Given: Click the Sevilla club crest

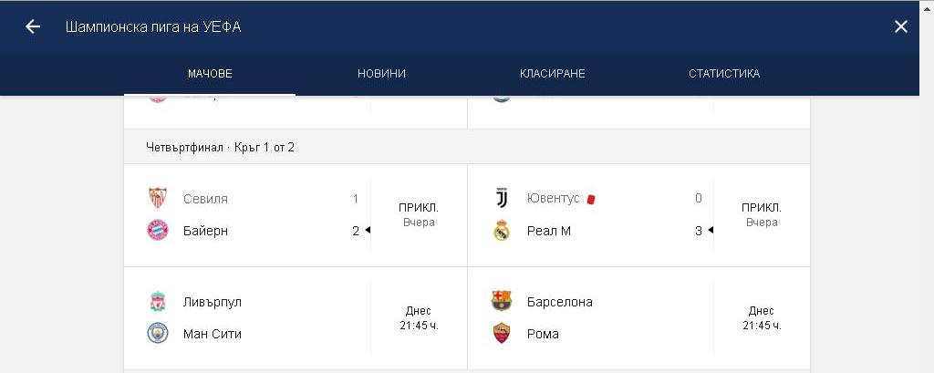Looking at the screenshot, I should 158,198.
